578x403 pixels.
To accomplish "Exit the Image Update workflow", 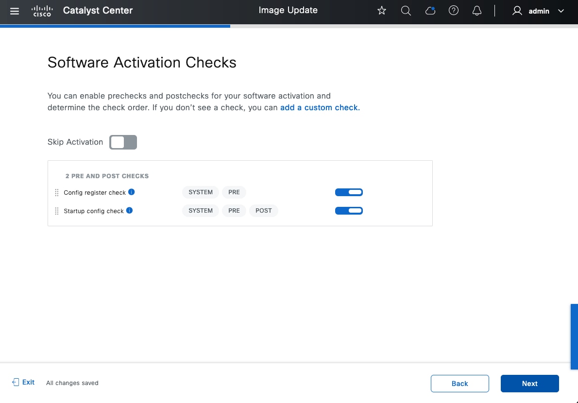I will click(x=24, y=382).
